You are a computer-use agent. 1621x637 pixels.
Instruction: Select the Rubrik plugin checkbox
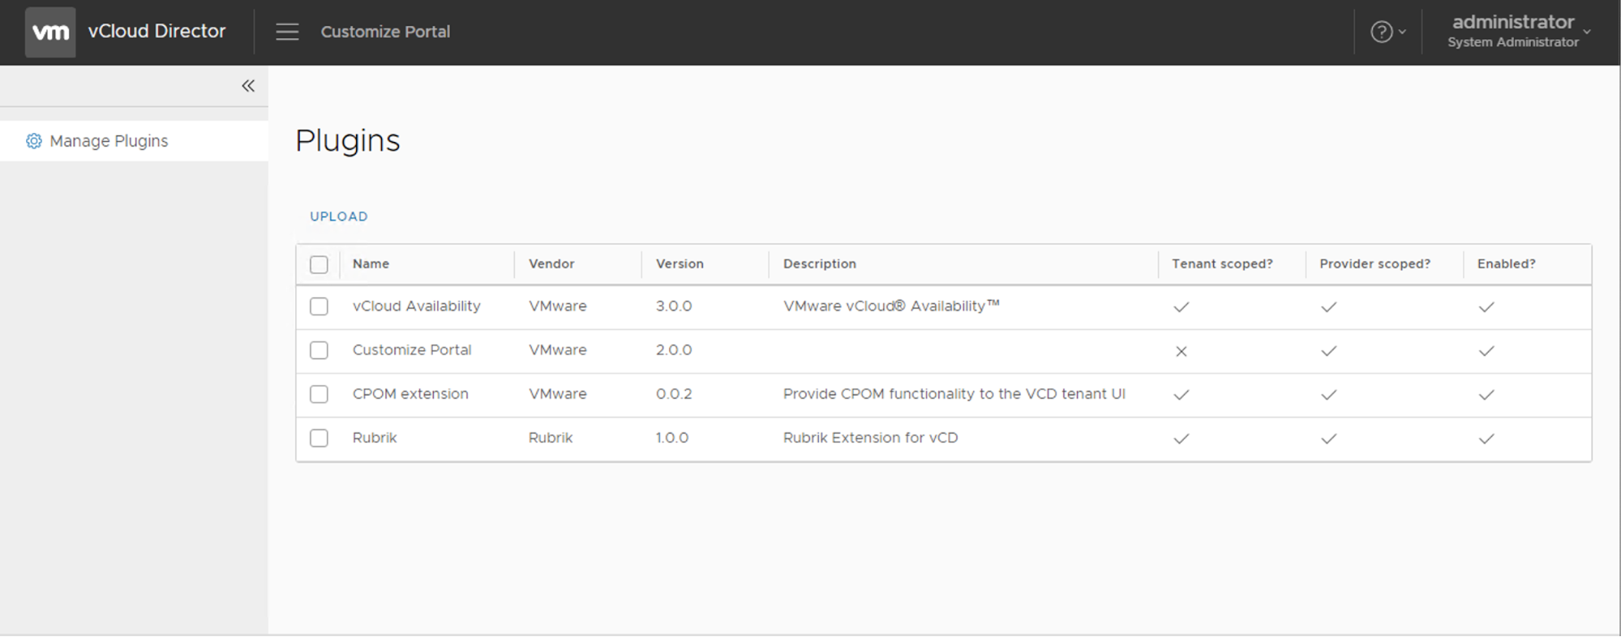(x=319, y=438)
